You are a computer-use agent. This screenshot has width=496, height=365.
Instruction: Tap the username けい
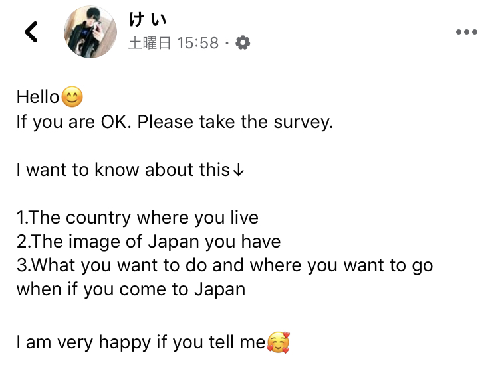pyautogui.click(x=147, y=19)
